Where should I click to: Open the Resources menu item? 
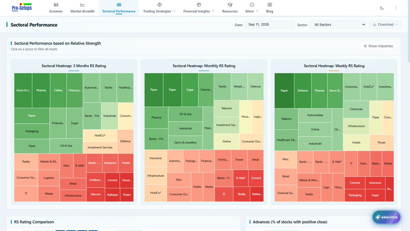(x=230, y=8)
